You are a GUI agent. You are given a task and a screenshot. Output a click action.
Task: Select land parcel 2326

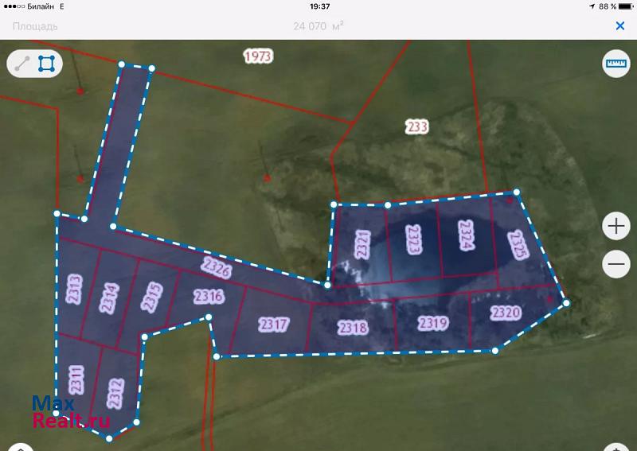pos(216,268)
